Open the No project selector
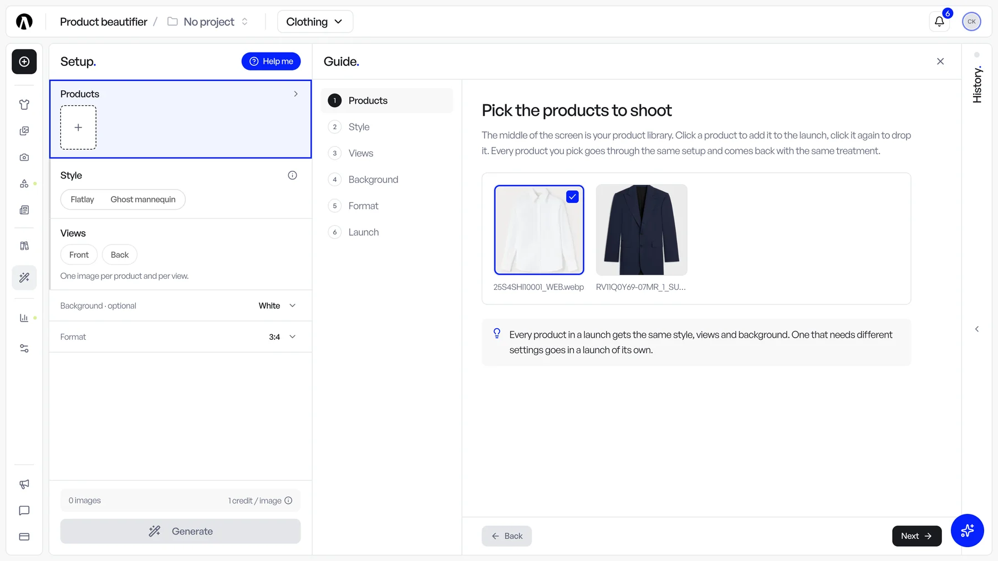The width and height of the screenshot is (998, 561). click(208, 22)
